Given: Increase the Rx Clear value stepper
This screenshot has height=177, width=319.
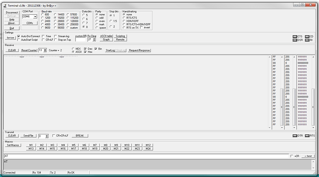Looking at the screenshot, I should [94, 39].
